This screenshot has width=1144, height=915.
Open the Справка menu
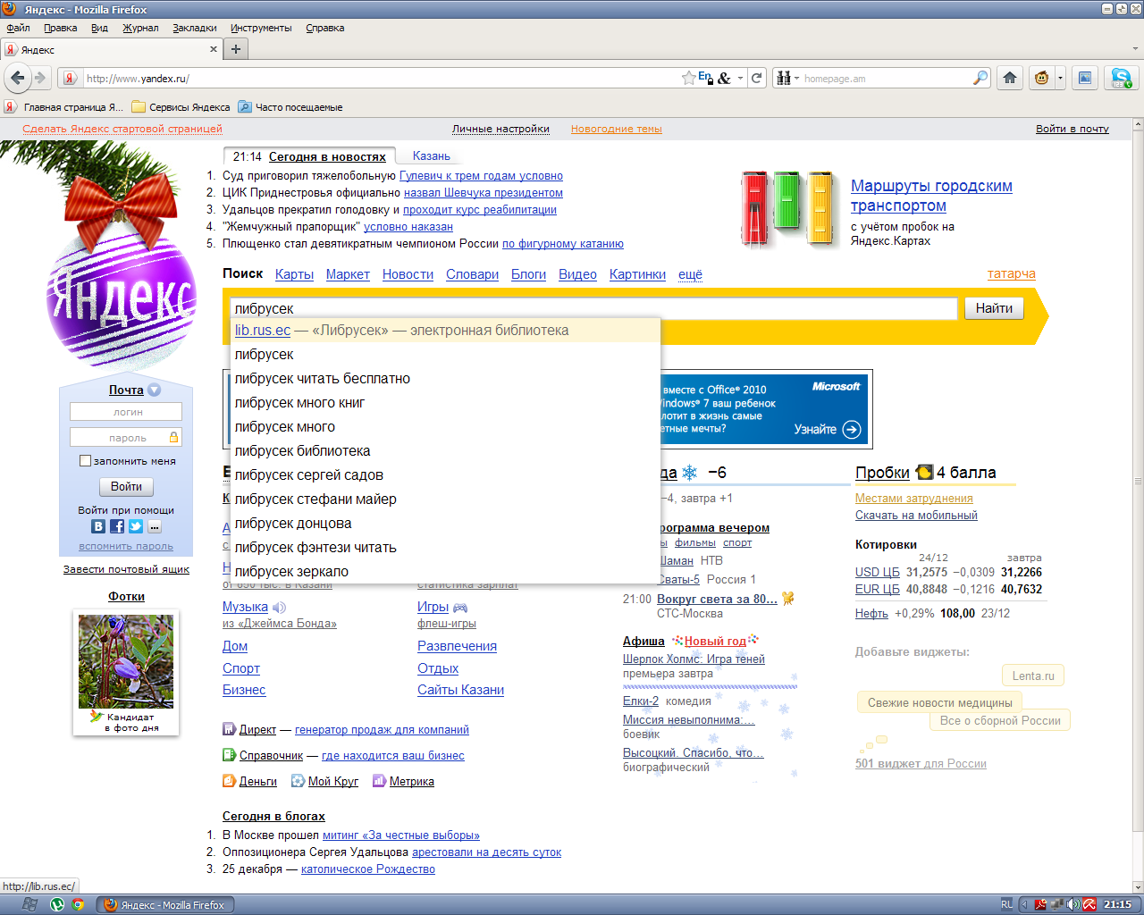click(324, 28)
